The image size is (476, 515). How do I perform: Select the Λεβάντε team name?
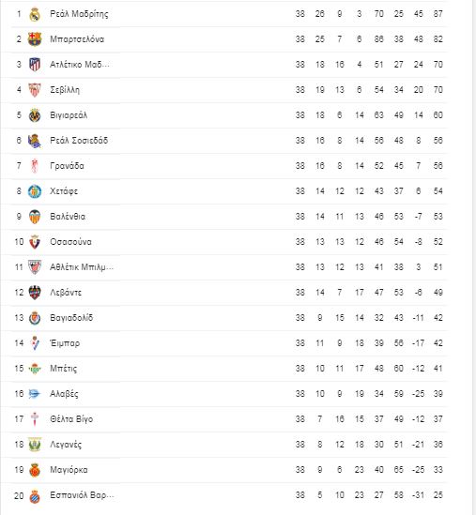(66, 293)
